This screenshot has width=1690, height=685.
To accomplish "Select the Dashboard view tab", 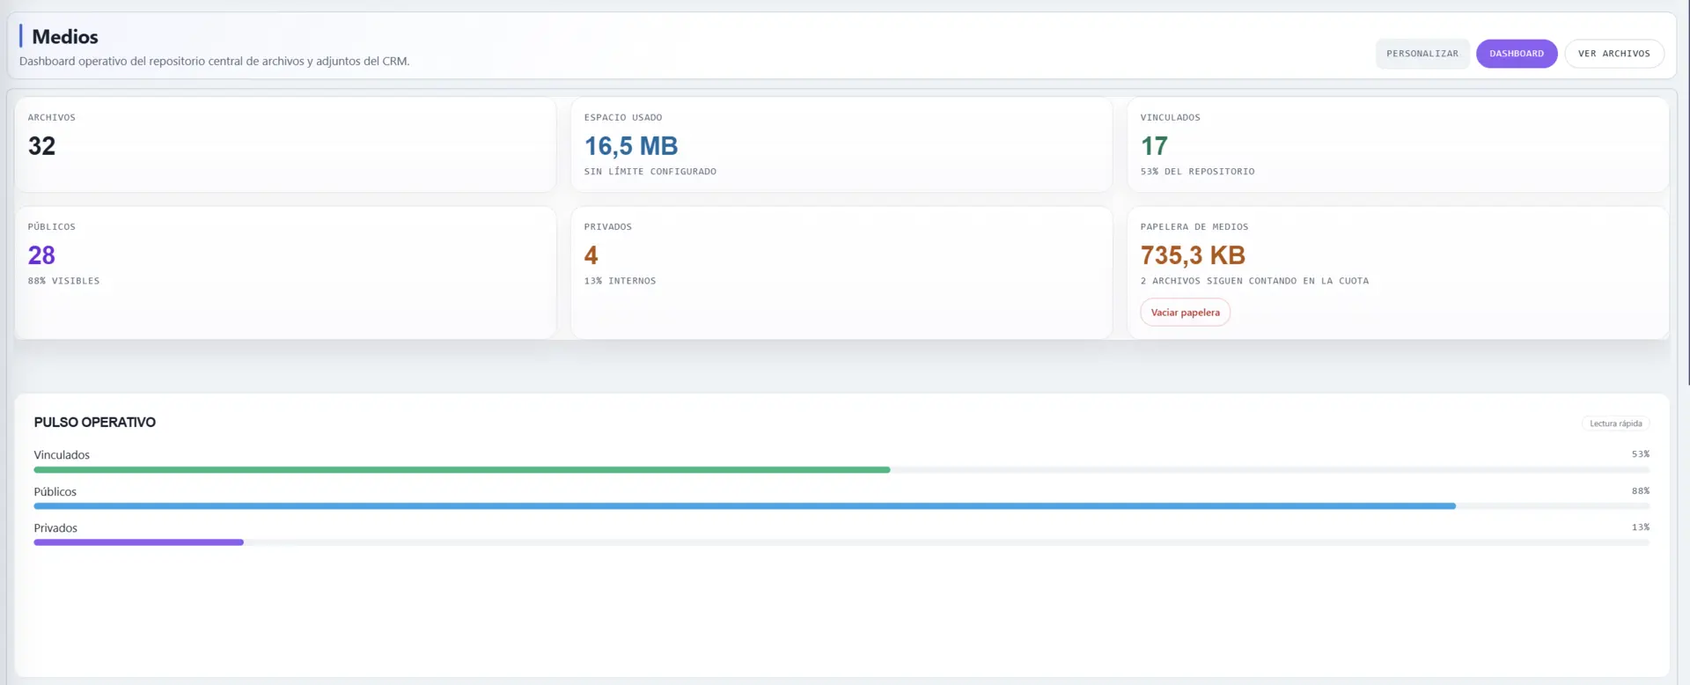I will [1517, 54].
